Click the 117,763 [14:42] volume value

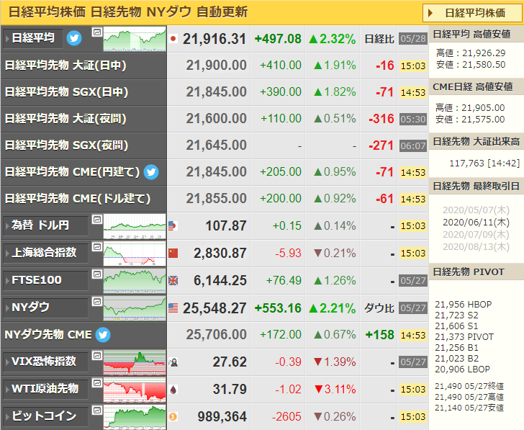click(484, 164)
